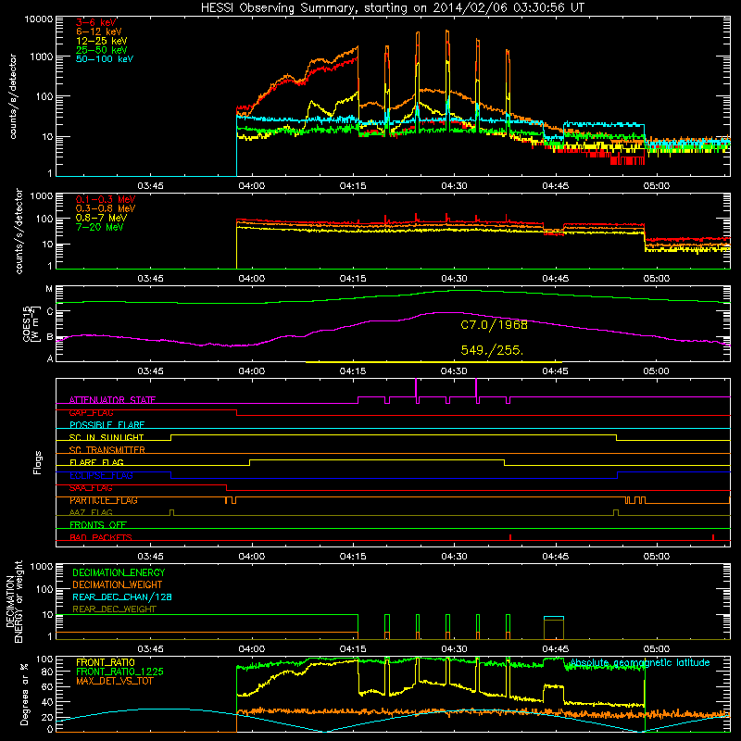
Task: Click the C7.0/1968 flare annotation
Action: pyautogui.click(x=494, y=325)
